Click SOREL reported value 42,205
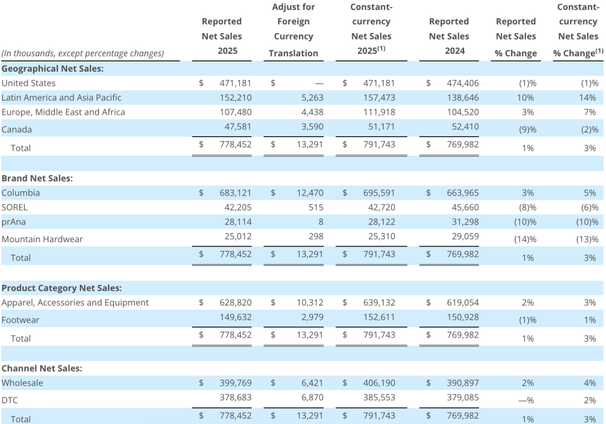 point(238,207)
